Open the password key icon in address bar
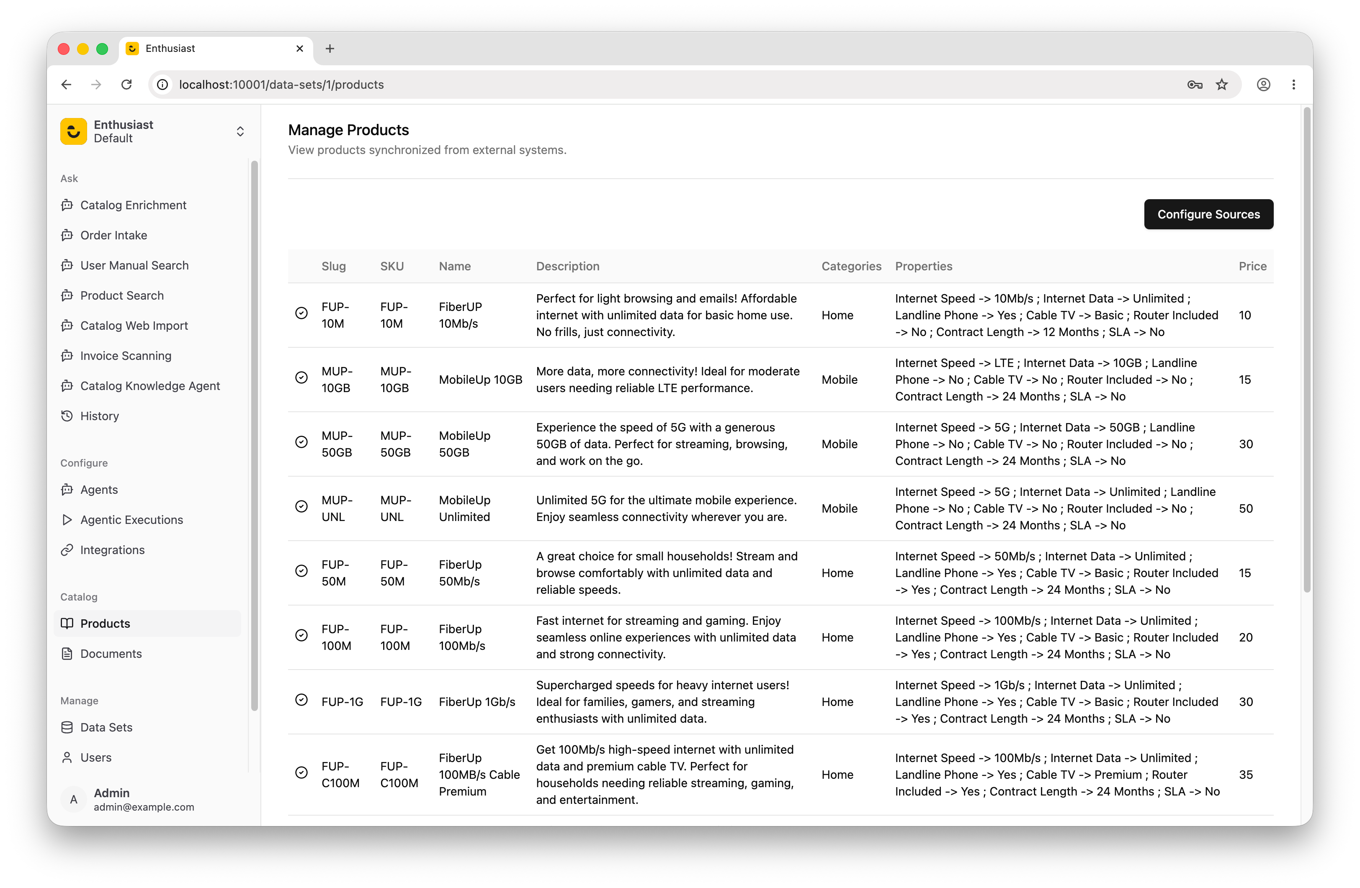 (1195, 85)
